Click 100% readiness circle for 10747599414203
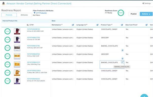The image size is (153, 97). (8, 81)
